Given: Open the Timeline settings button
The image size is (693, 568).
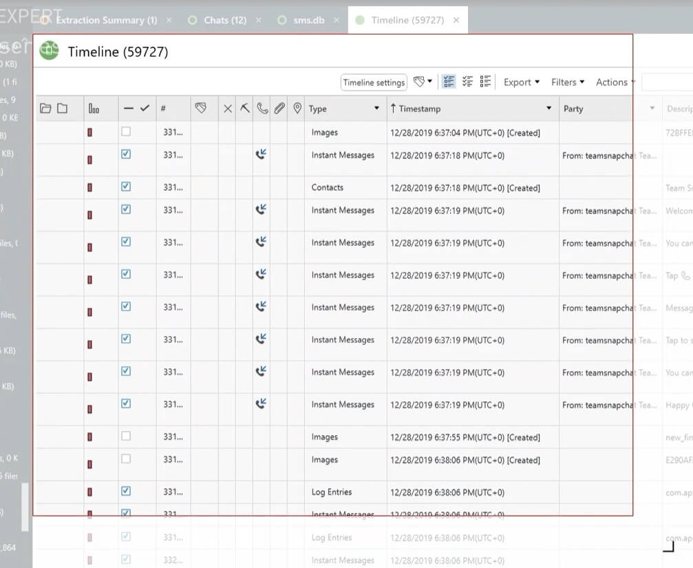Looking at the screenshot, I should pyautogui.click(x=374, y=82).
